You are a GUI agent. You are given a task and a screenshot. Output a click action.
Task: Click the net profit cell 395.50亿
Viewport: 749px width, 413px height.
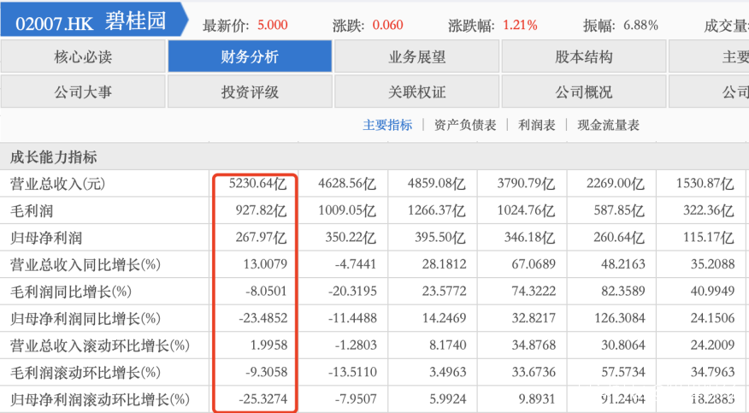(440, 238)
